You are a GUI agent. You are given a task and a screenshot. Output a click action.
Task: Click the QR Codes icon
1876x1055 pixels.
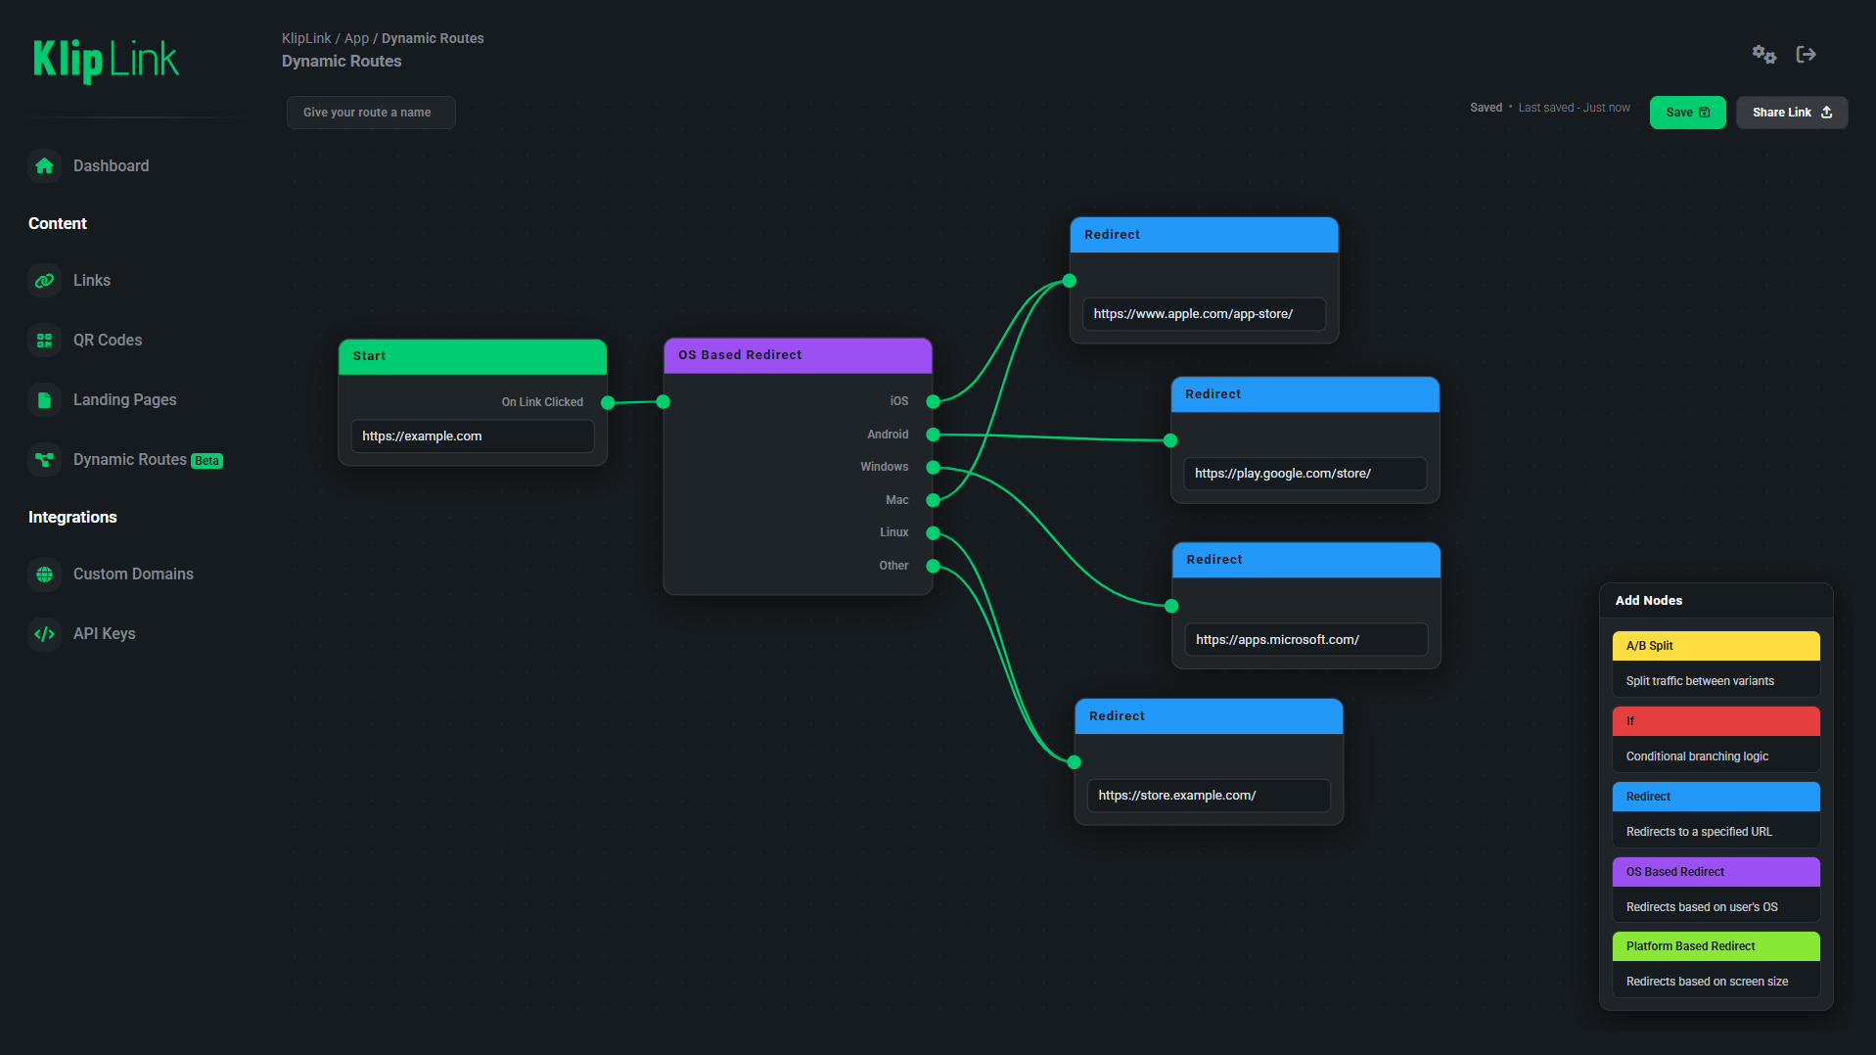(44, 341)
